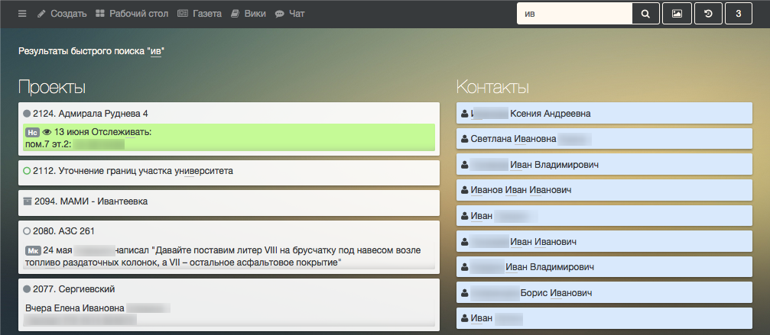Click person icon of Иванов Иван Иванович

(465, 190)
